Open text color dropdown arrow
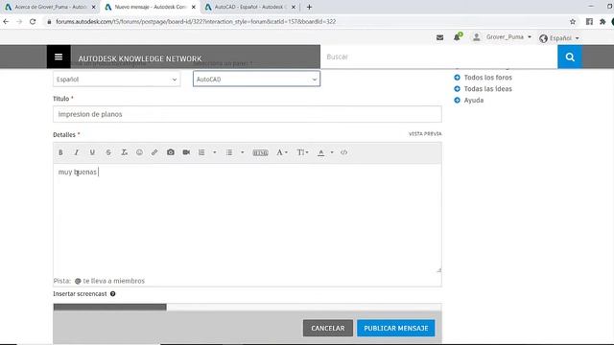Image resolution: width=614 pixels, height=345 pixels. click(x=332, y=152)
